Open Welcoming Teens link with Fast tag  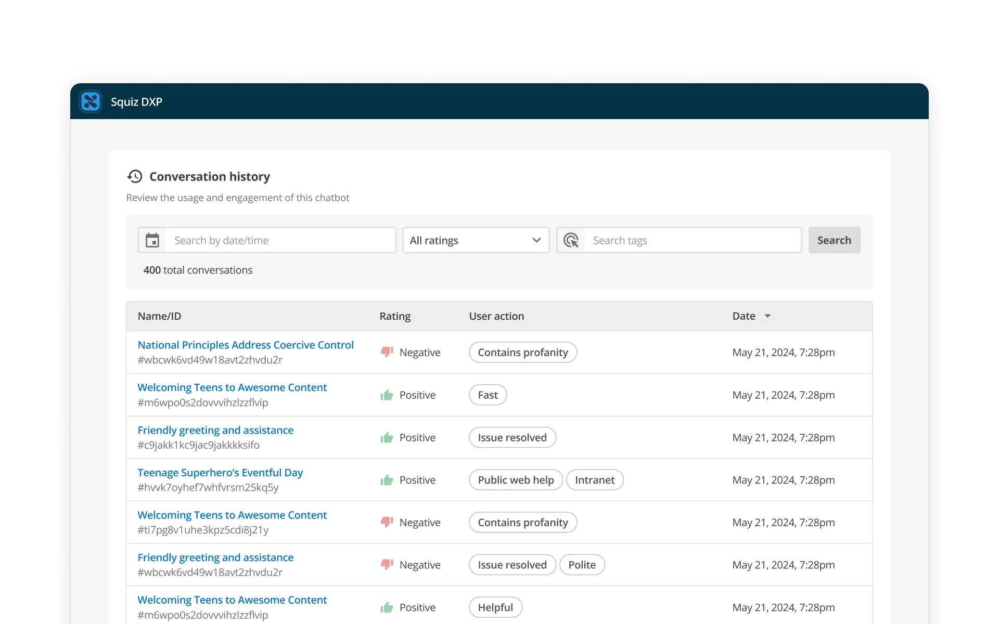click(232, 387)
